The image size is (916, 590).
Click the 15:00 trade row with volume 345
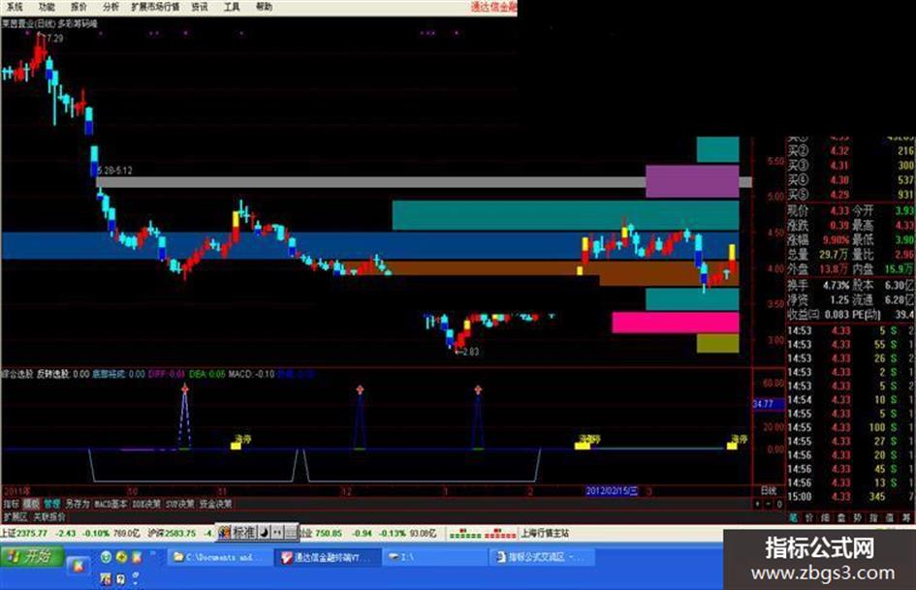click(851, 497)
